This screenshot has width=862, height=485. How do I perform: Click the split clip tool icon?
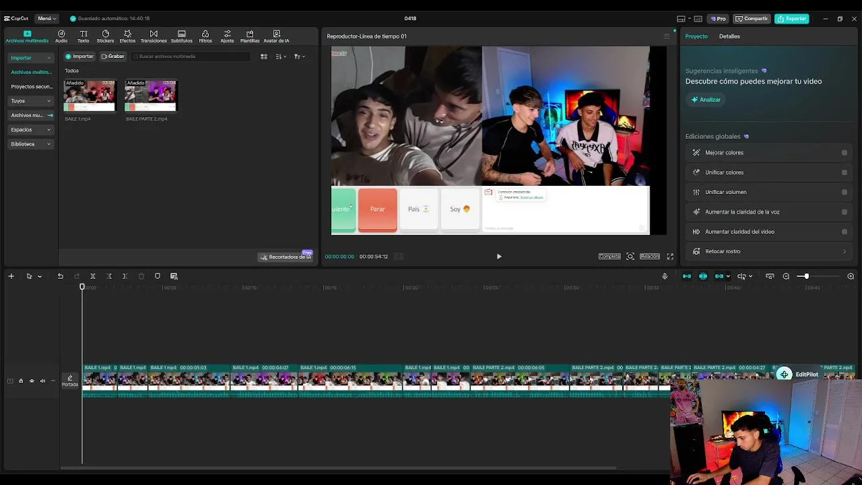click(x=93, y=276)
